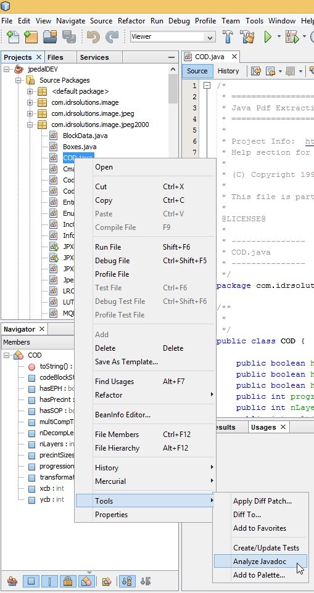This screenshot has width=314, height=593.
Task: Click the Open Project toolbar icon
Action: 49,37
